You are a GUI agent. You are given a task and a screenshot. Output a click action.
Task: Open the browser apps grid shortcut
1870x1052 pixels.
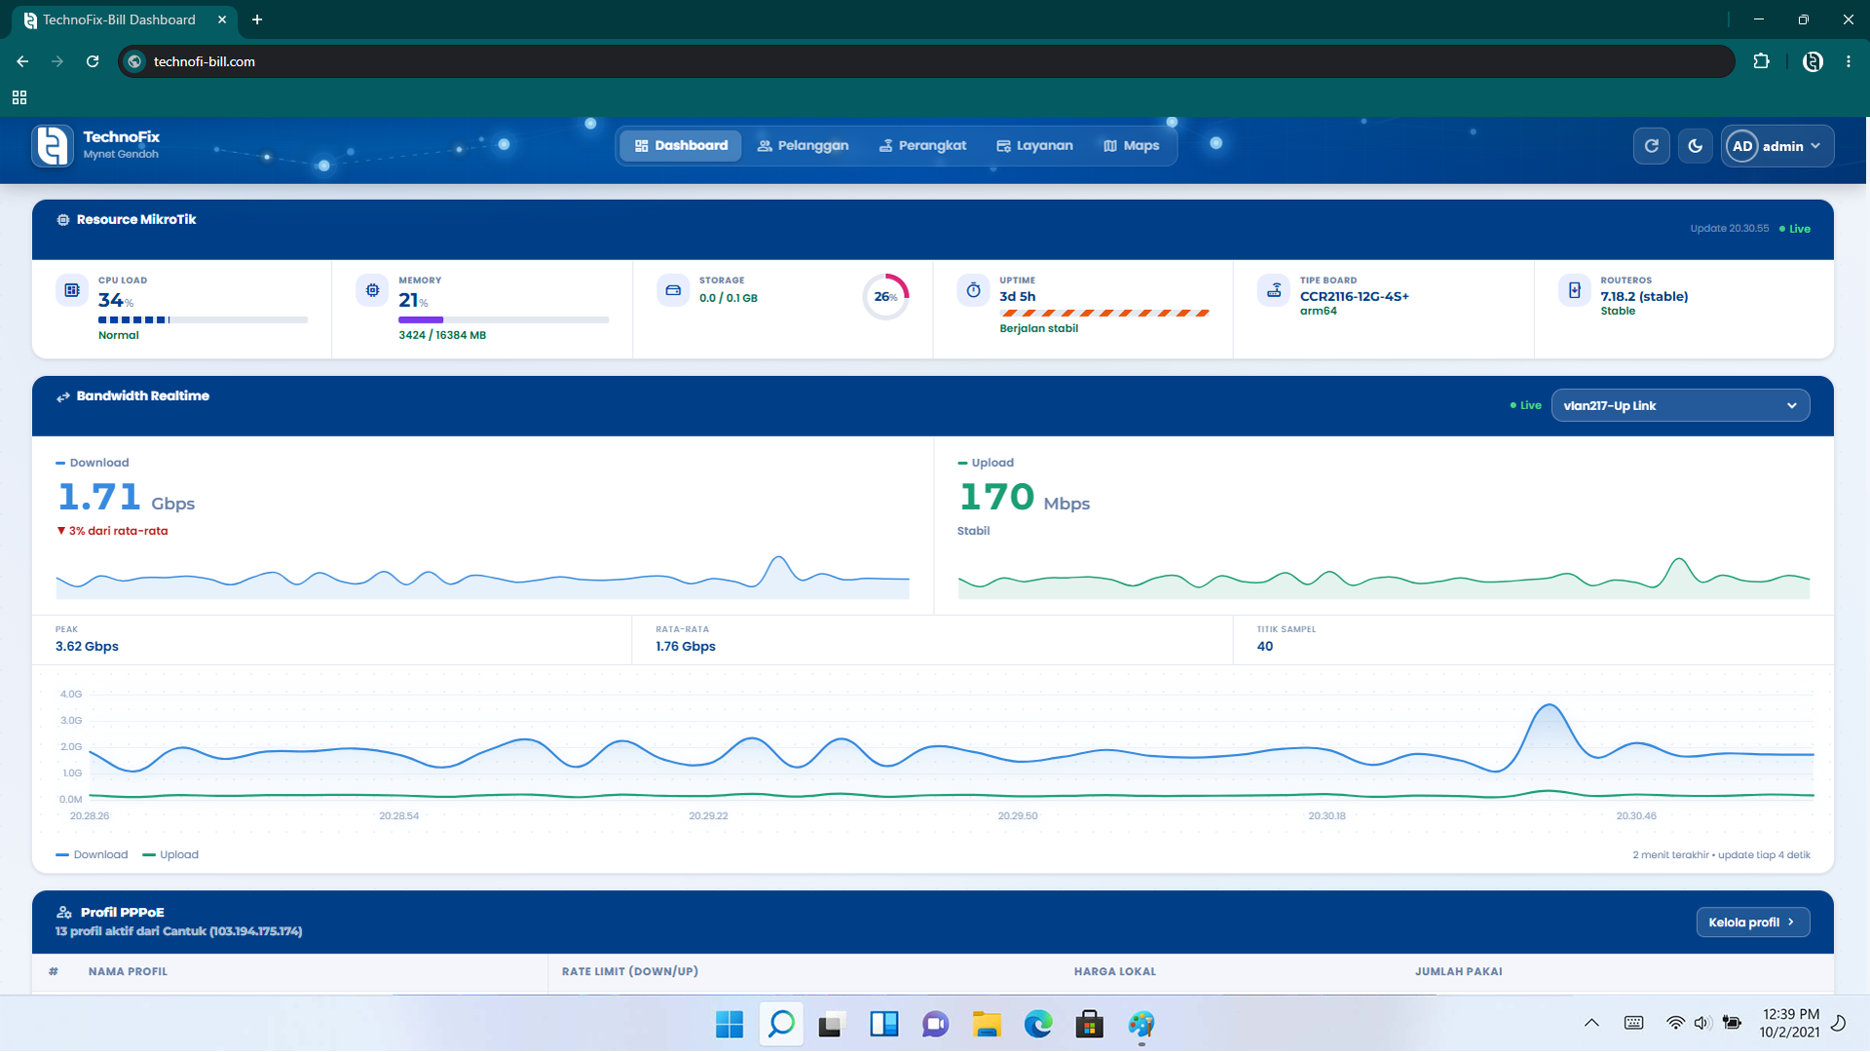point(19,97)
